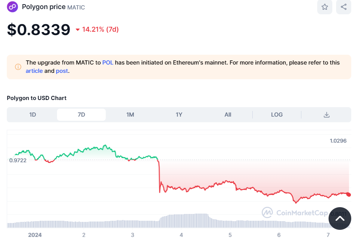Switch chart to 1Y range
355x240 pixels.
[179, 115]
